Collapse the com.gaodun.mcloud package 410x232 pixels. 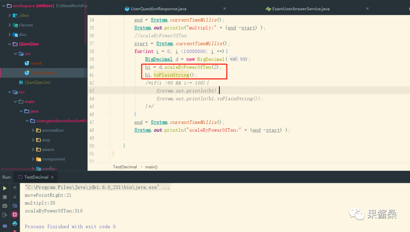(27, 121)
